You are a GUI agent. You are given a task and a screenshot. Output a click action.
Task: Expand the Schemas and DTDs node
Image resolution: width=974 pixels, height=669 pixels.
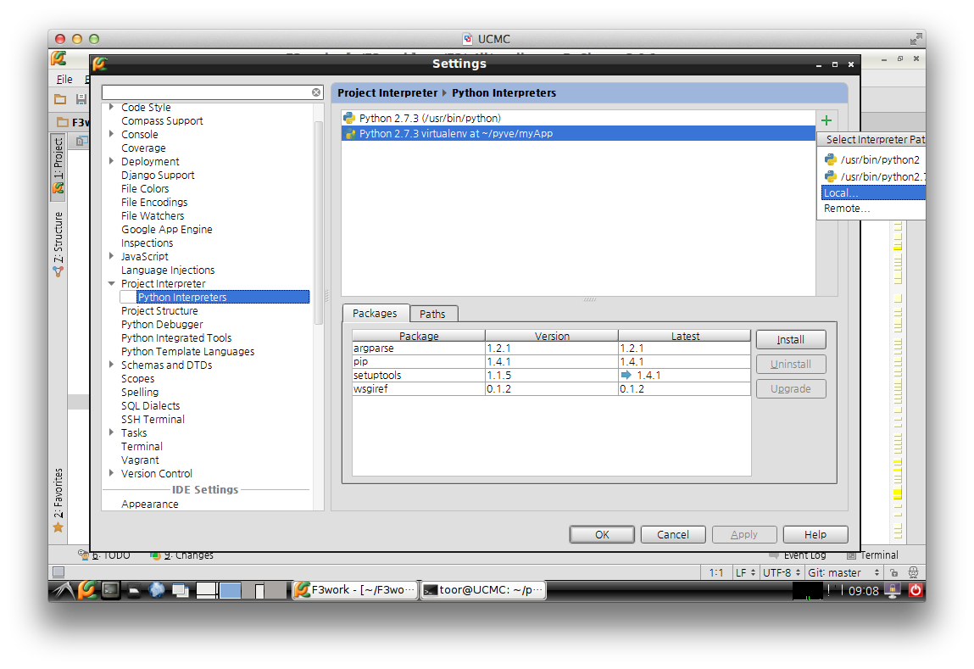tap(111, 365)
